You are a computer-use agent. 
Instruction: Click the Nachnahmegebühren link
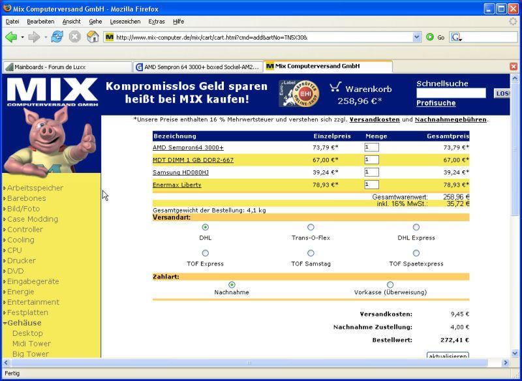[451, 119]
